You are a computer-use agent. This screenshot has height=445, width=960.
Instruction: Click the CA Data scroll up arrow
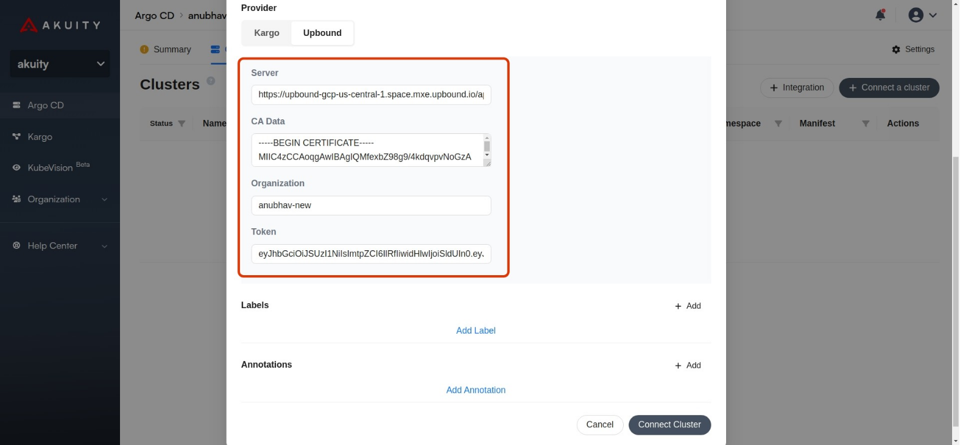487,138
